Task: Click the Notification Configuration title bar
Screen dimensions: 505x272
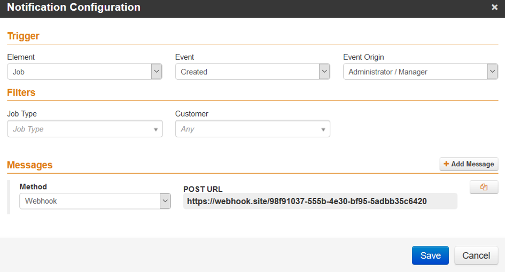Action: [252, 9]
